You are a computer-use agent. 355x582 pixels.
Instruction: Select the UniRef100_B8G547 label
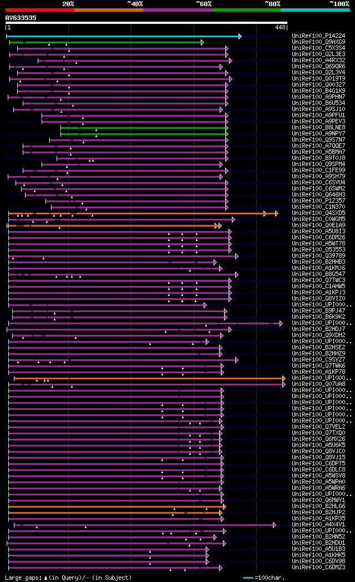click(x=318, y=274)
